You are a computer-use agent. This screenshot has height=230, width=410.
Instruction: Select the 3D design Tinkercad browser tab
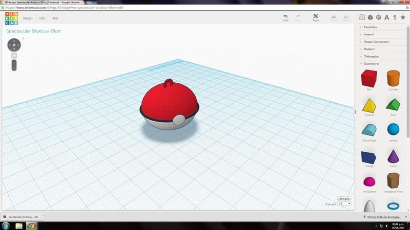tap(42, 2)
